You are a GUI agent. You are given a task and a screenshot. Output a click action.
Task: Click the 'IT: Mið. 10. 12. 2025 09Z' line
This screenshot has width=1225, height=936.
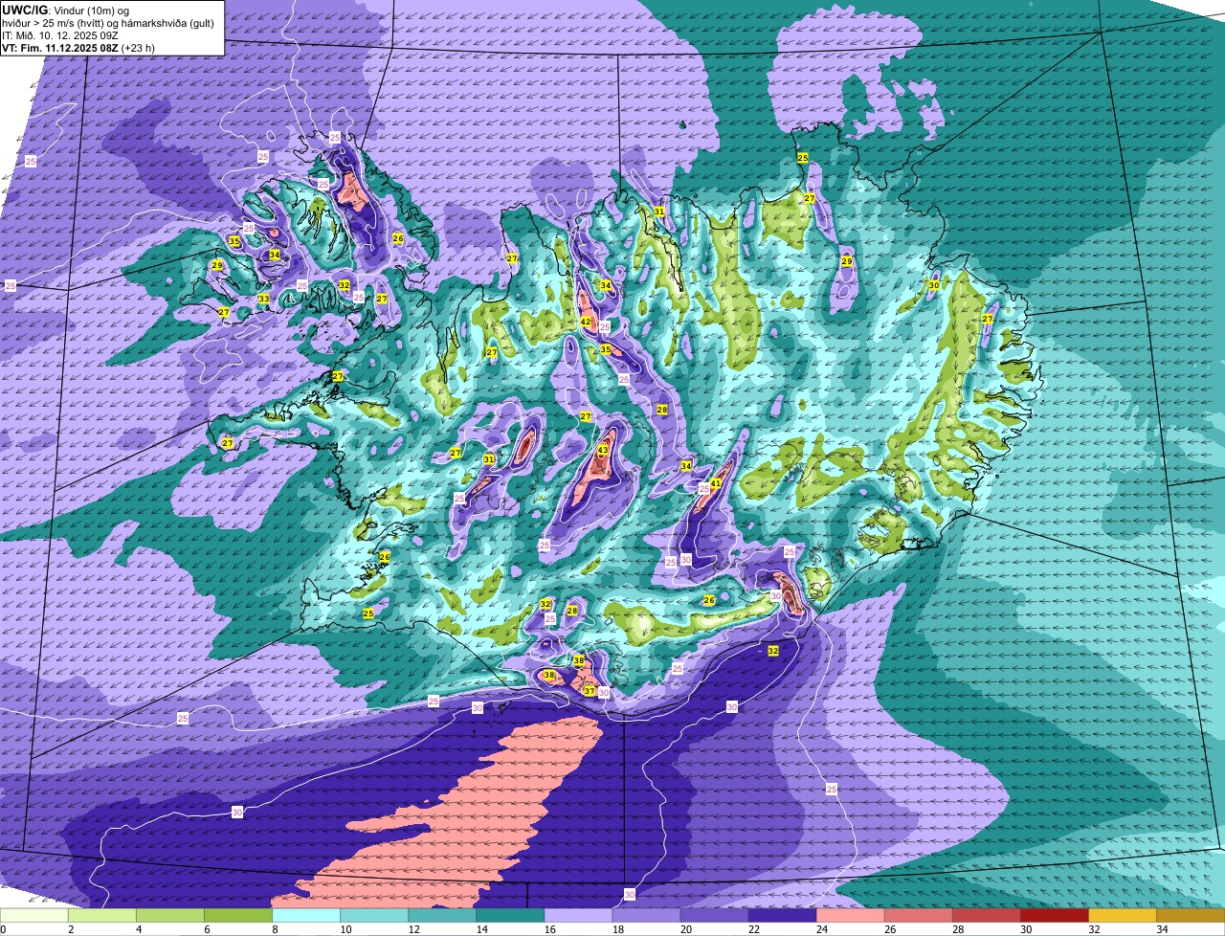coord(62,34)
